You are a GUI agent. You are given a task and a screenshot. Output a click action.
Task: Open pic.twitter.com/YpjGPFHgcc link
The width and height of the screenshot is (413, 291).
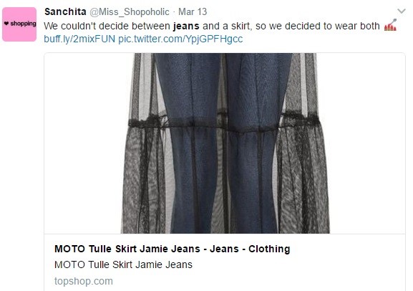(180, 39)
